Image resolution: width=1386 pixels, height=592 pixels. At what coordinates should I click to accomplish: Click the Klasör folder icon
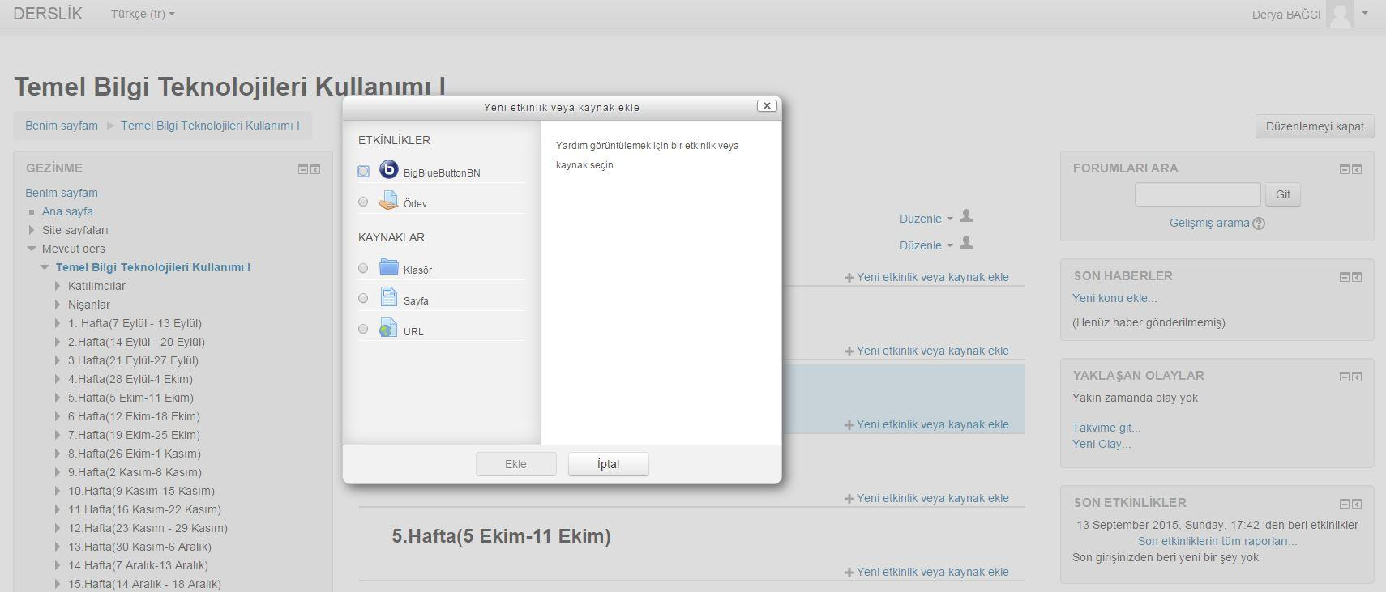[x=389, y=266]
